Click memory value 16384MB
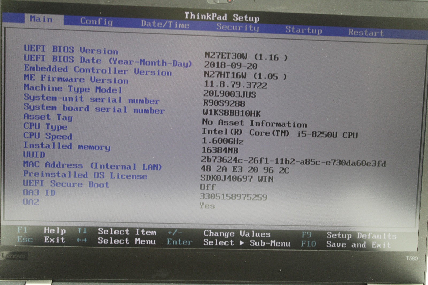Screen dimensions: 428x285 [220, 150]
